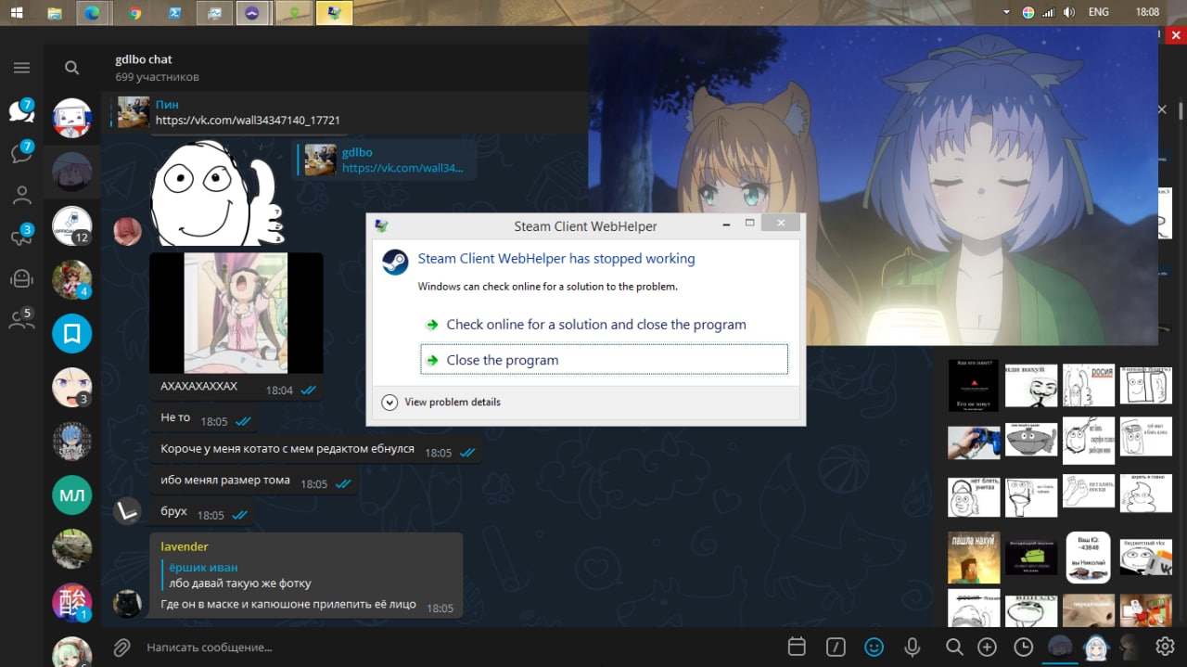Send the 'Ваш IQ: -43848' sticker

(1089, 557)
